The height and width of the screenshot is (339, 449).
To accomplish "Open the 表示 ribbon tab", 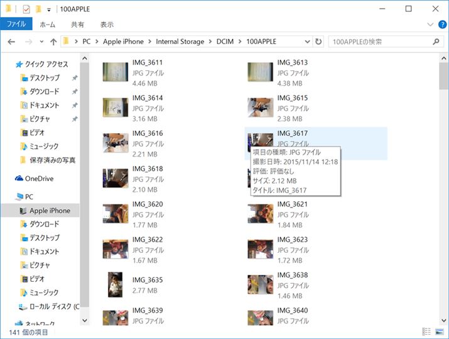I will click(107, 25).
